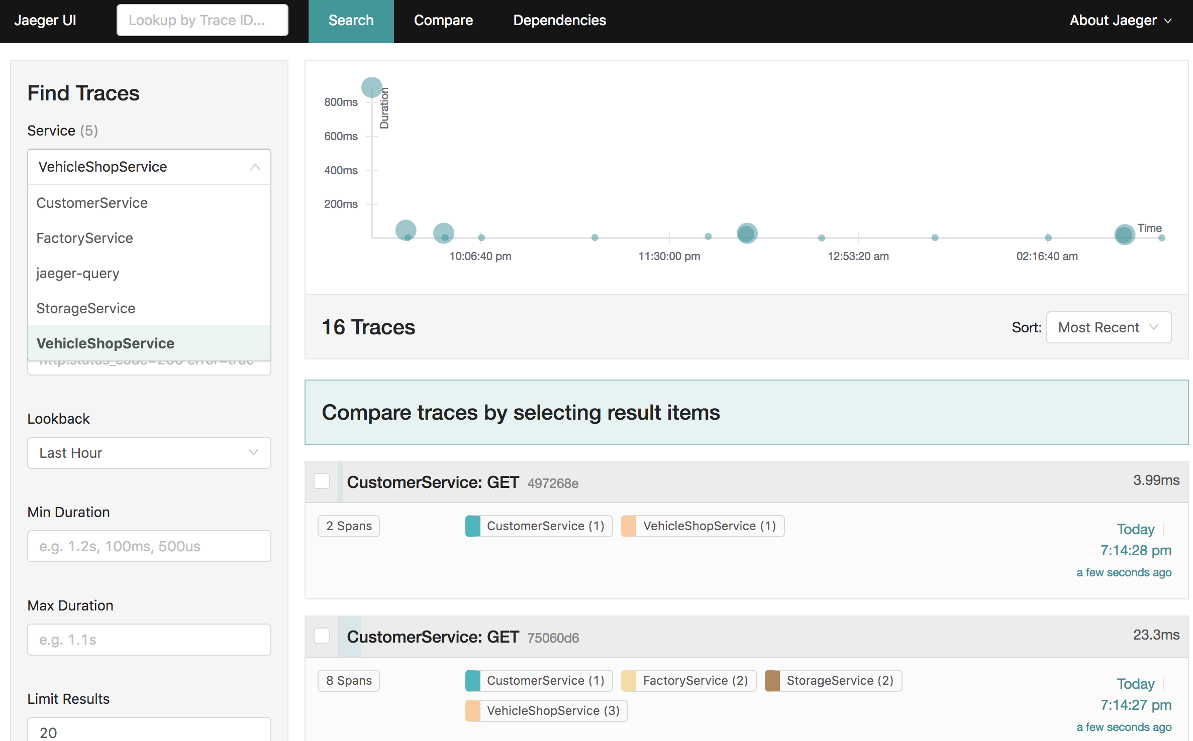Screen dimensions: 1193x741
Task: Open the Dependencies tab
Action: (559, 20)
